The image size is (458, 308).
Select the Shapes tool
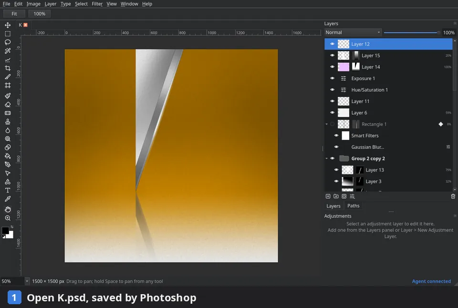coord(8,182)
